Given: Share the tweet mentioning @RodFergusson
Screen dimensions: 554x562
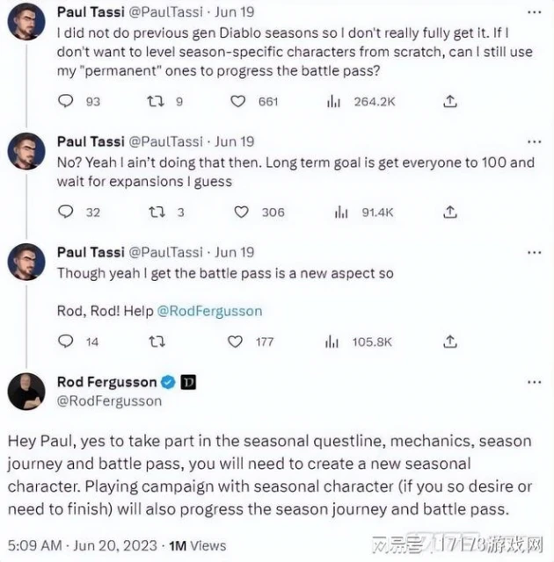Looking at the screenshot, I should pos(449,342).
